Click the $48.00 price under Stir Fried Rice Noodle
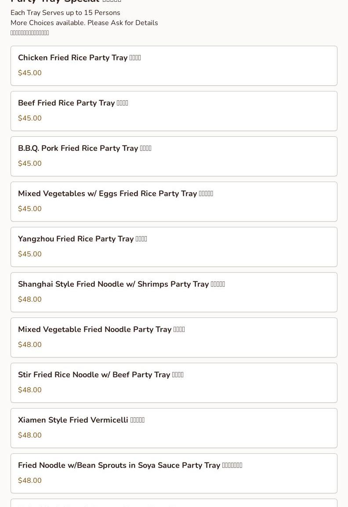 [x=30, y=390]
